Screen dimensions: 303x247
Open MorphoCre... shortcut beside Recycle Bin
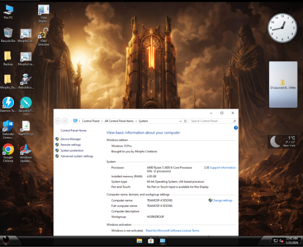[25, 35]
